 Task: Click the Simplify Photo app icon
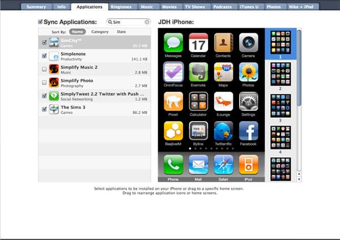point(54,83)
